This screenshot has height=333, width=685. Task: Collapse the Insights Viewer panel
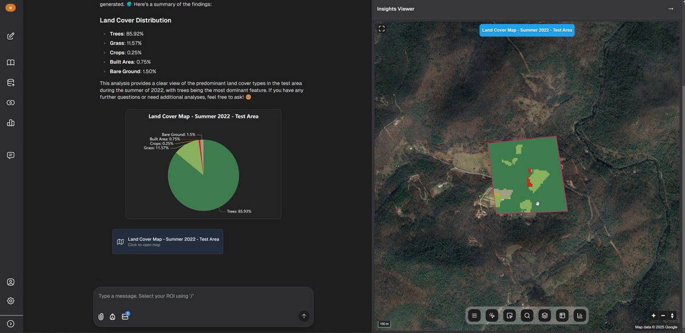pos(670,9)
